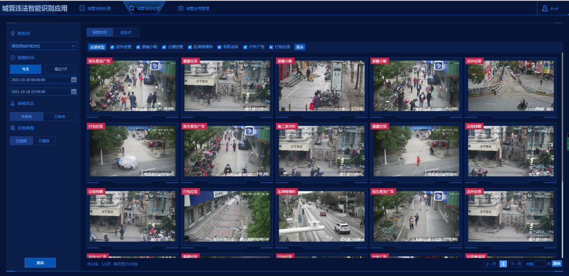The image size is (569, 276).
Task: Uncheck the 打包垃圾 filter checkbox
Action: pyautogui.click(x=271, y=47)
